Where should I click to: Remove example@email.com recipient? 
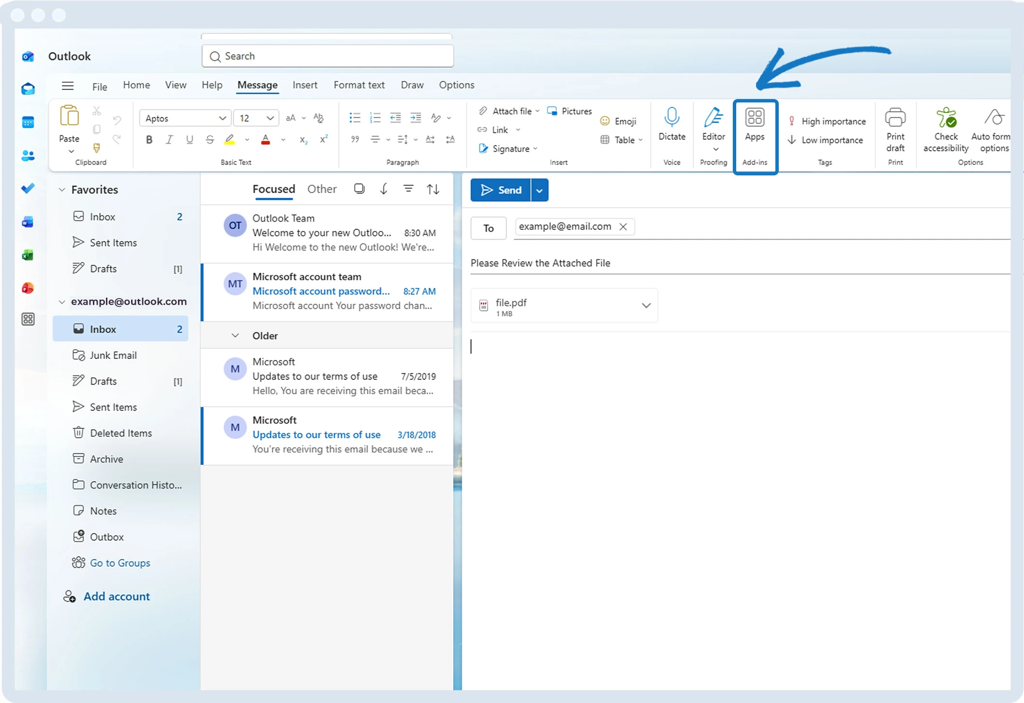click(x=623, y=227)
